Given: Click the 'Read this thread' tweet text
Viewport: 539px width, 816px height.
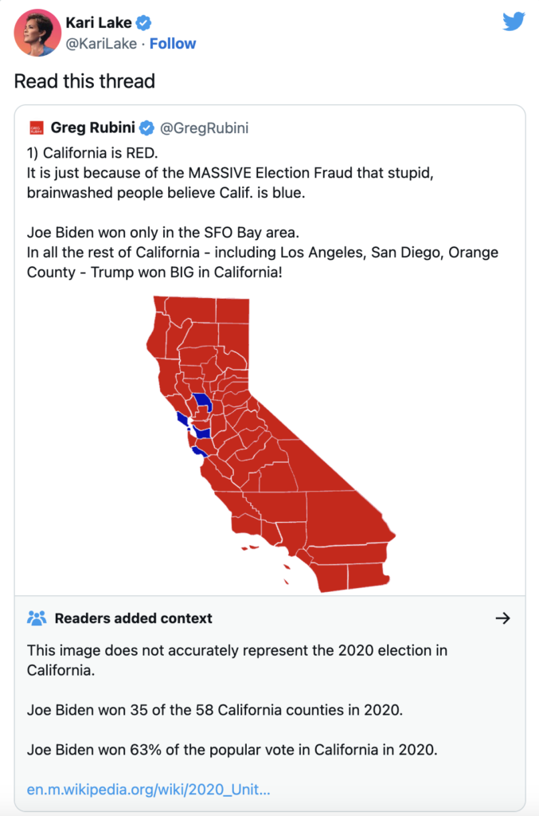Looking at the screenshot, I should pos(84,82).
